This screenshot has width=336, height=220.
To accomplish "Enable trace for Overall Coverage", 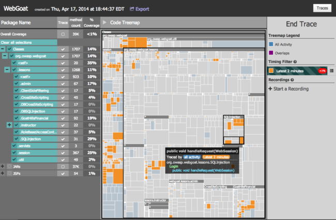I will tap(63, 34).
